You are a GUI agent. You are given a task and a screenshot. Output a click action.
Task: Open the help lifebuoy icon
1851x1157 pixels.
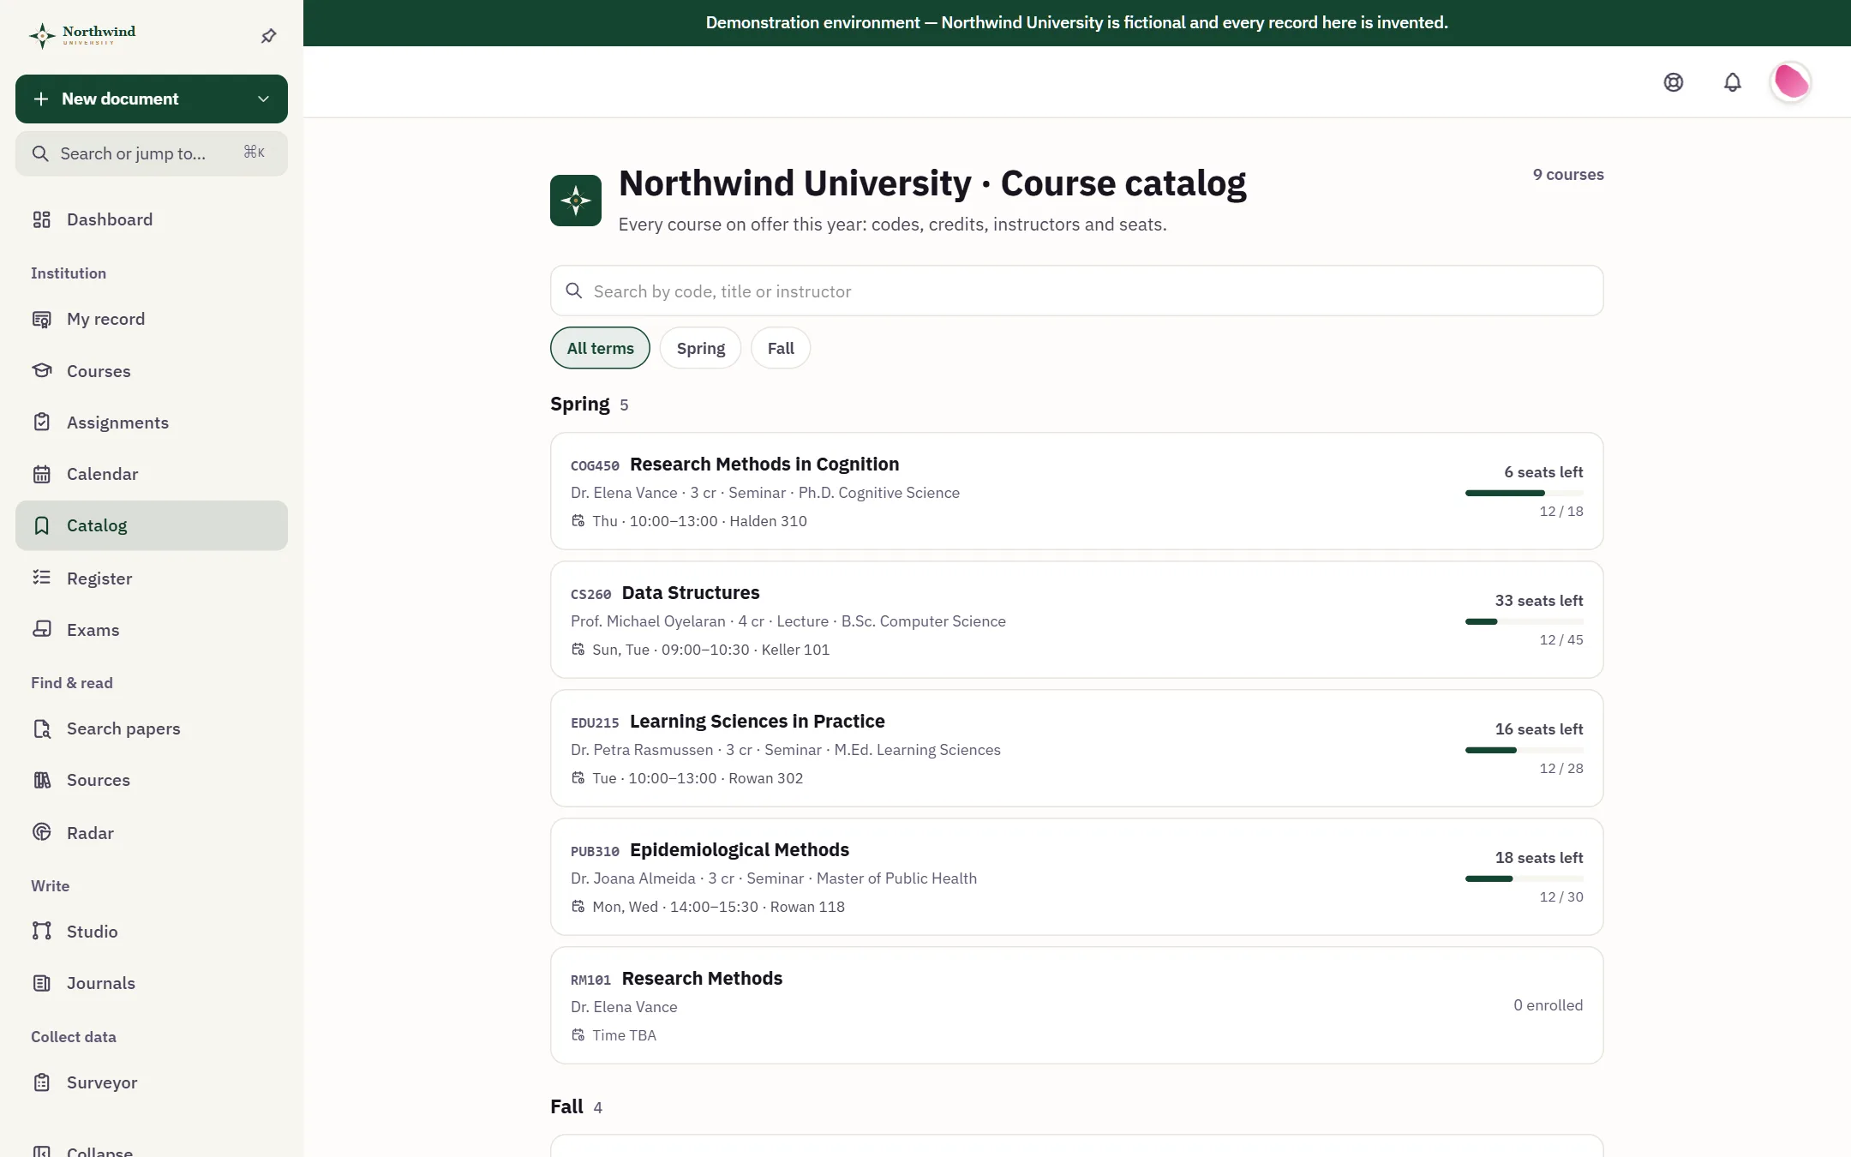1674,82
